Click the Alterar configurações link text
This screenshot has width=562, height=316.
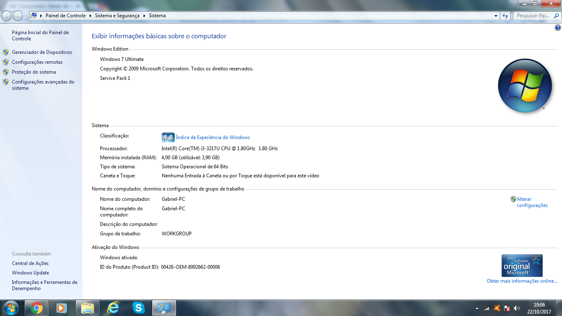(x=532, y=202)
